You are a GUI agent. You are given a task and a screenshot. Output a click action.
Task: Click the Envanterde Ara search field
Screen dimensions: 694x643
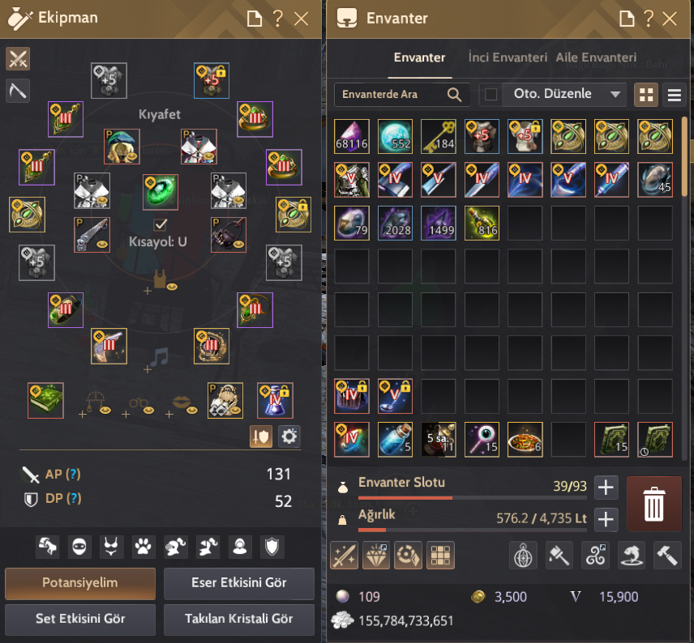(x=402, y=94)
